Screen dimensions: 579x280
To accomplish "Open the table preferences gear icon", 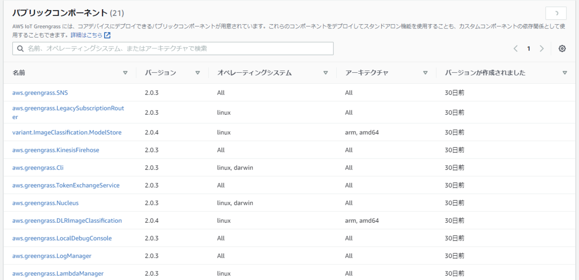I will [562, 49].
